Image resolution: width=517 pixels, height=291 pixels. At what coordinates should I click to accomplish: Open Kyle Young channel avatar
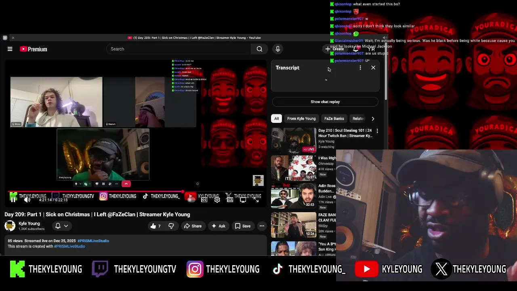[10, 226]
